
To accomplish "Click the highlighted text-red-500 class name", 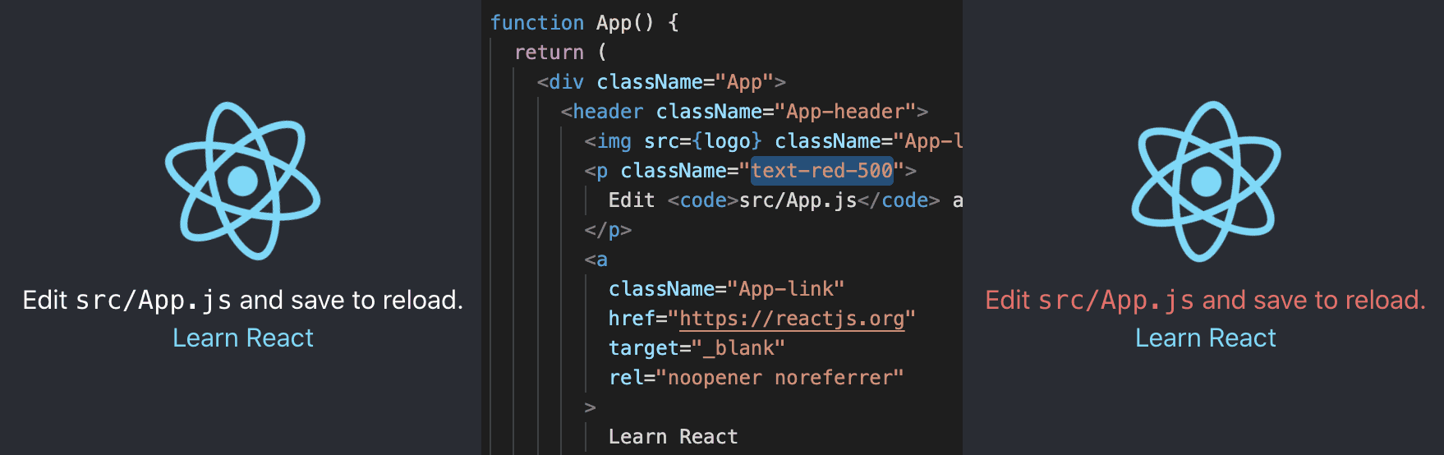I will pyautogui.click(x=822, y=171).
